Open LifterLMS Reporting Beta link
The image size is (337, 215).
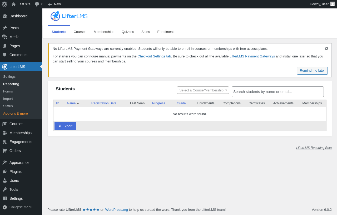314,148
